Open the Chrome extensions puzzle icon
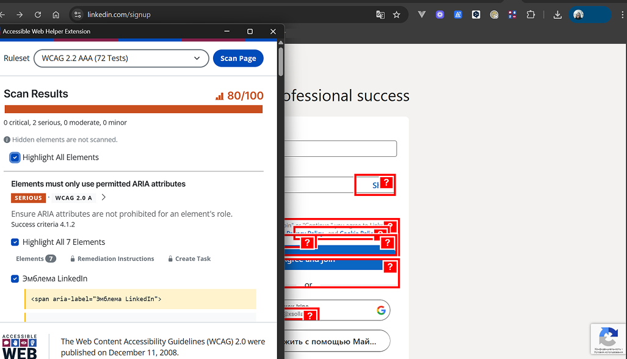The image size is (627, 359). (x=531, y=15)
